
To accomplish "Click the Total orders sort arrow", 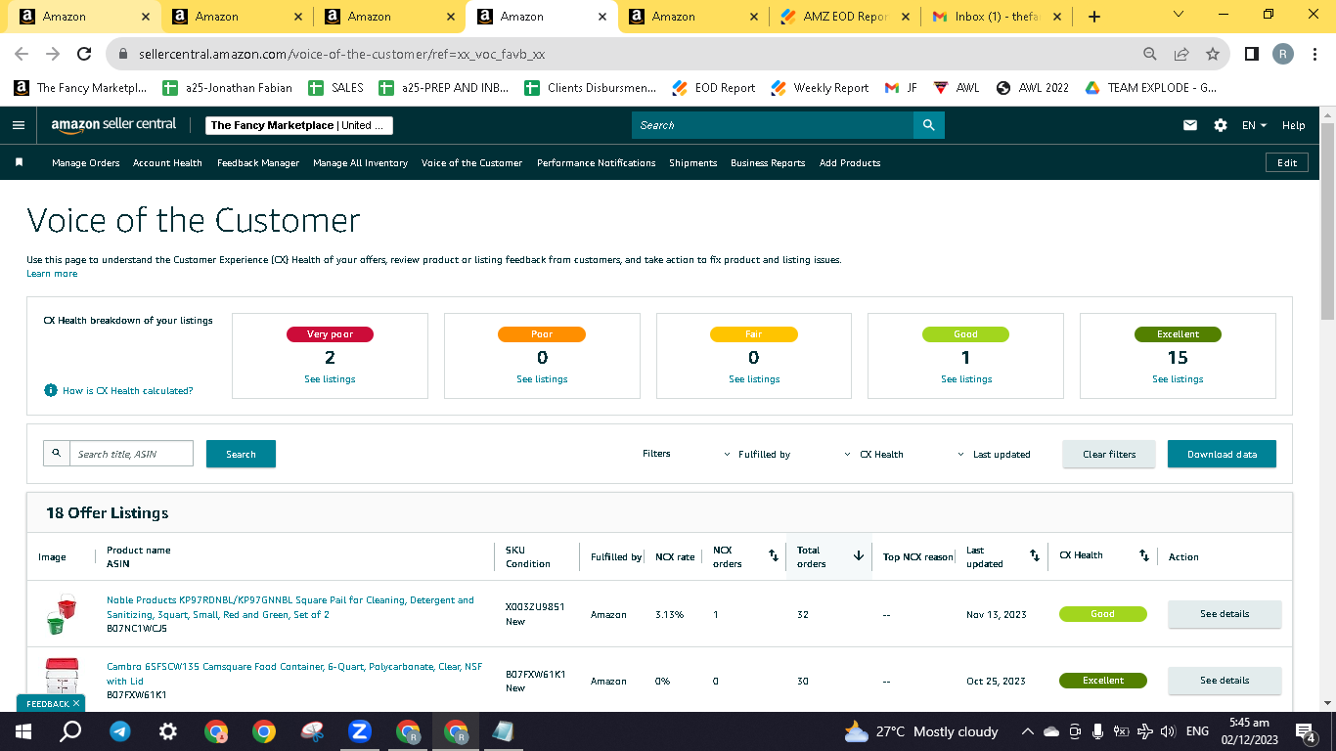I will (859, 555).
